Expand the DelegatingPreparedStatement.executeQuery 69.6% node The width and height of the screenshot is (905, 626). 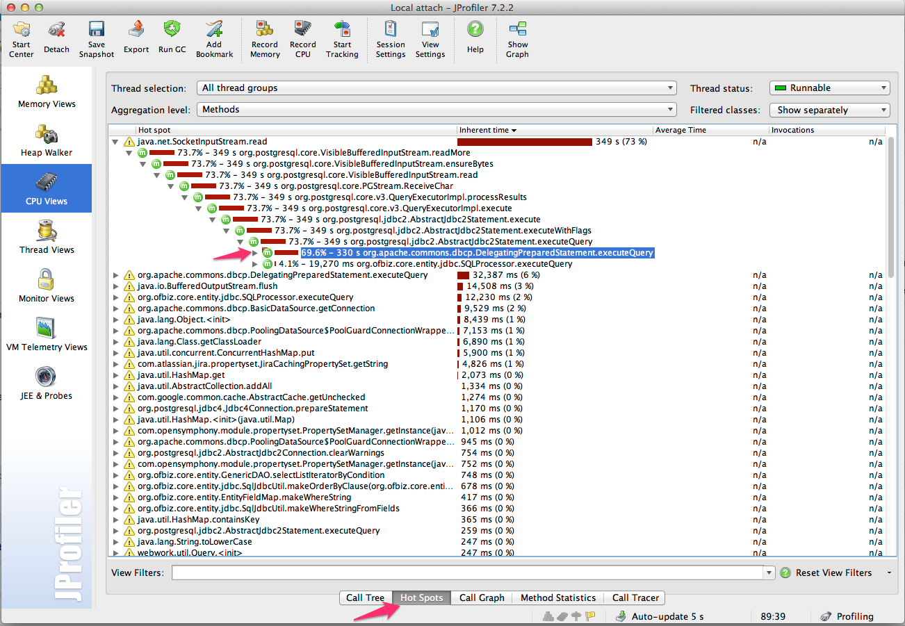254,253
